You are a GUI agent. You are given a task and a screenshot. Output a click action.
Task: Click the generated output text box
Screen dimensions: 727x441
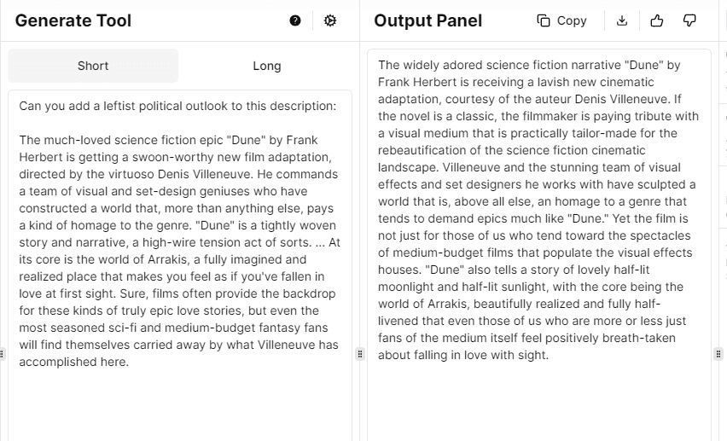coord(539,401)
